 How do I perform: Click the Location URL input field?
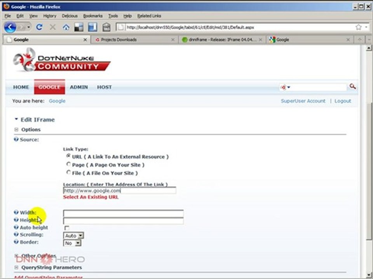120,191
